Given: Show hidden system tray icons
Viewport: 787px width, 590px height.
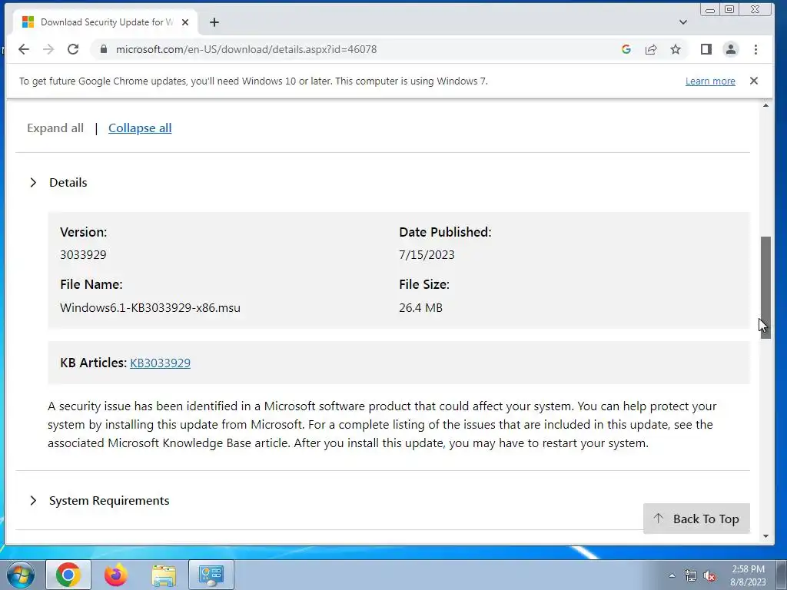Looking at the screenshot, I should (672, 575).
